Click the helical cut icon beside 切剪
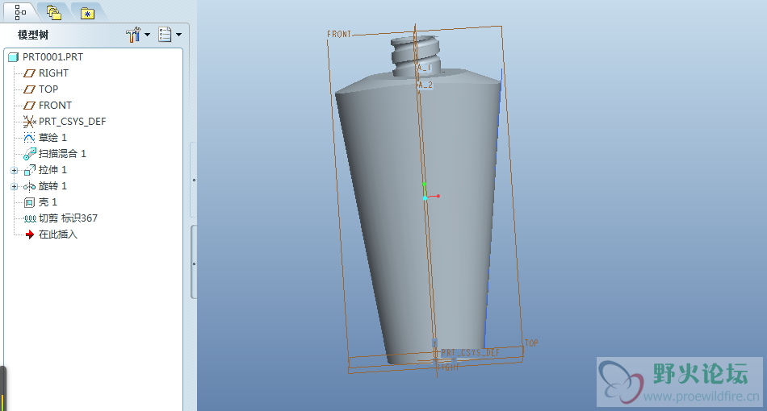This screenshot has height=411, width=767. [x=30, y=218]
